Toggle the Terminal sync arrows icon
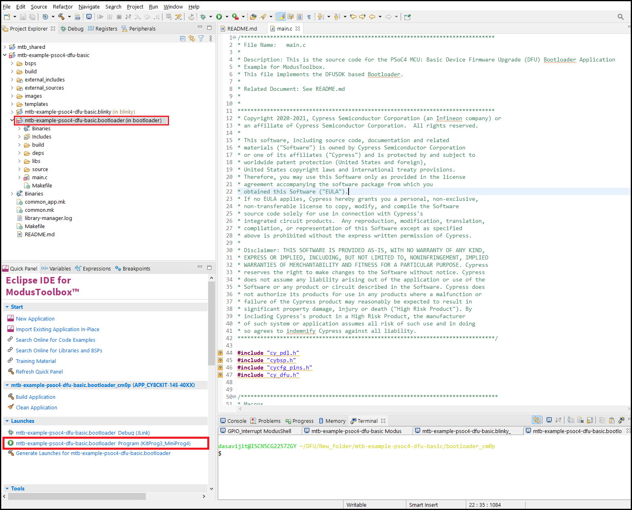This screenshot has width=632, height=510. tap(537, 420)
